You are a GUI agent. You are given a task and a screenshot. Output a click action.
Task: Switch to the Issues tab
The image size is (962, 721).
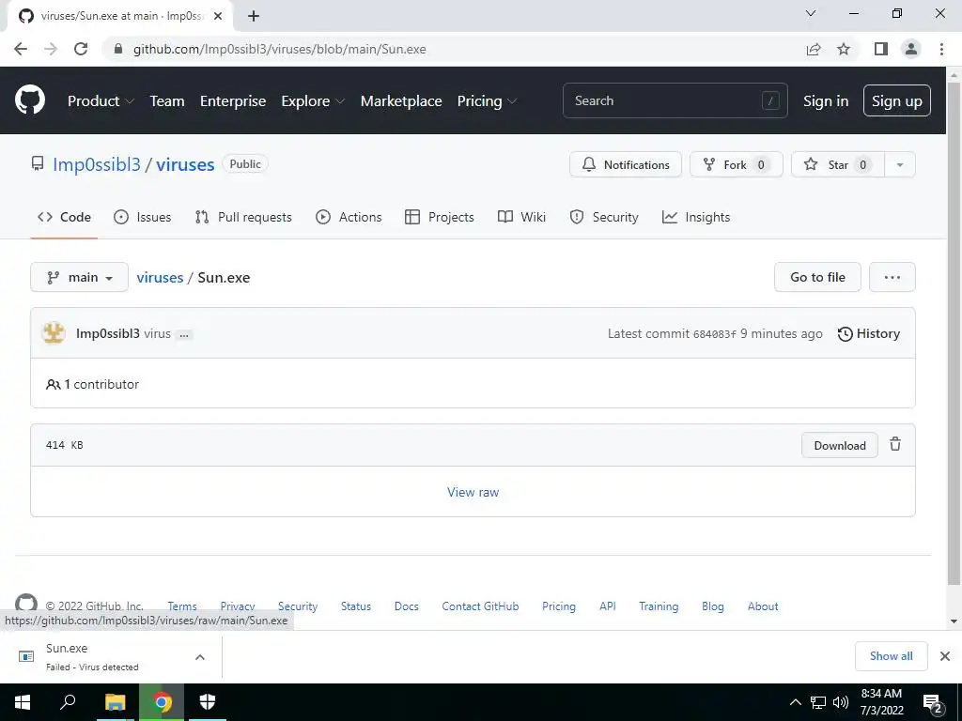(x=143, y=217)
